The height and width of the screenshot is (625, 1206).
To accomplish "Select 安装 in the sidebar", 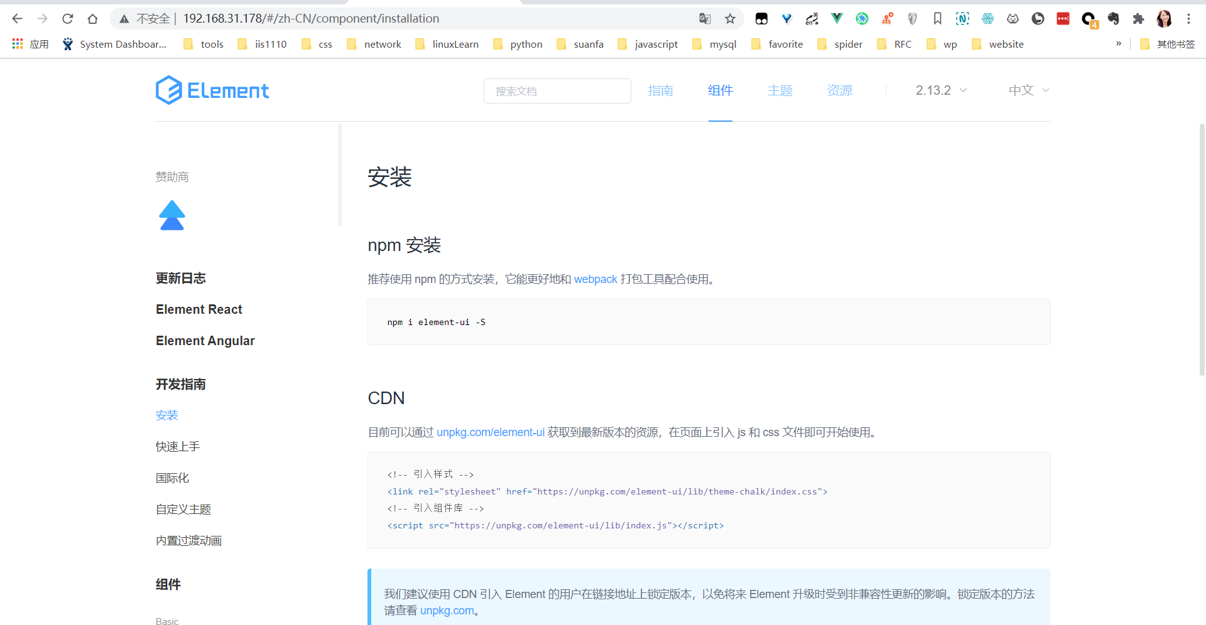I will (167, 415).
